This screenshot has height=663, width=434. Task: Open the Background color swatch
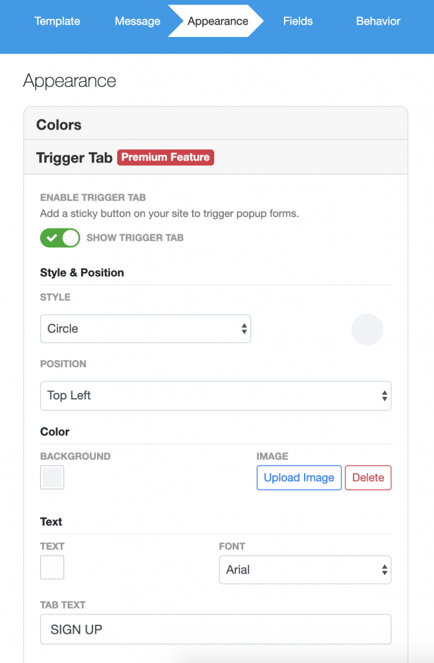click(x=52, y=477)
